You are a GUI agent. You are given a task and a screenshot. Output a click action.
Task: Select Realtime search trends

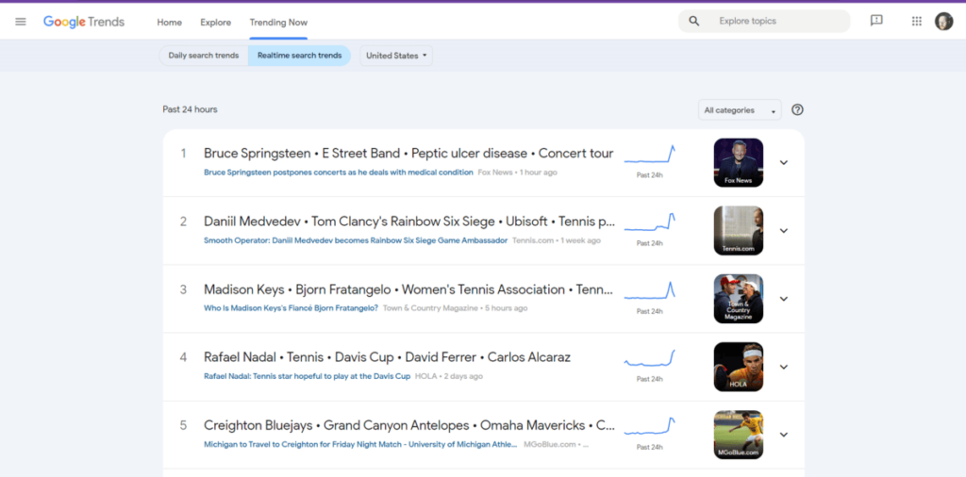point(299,56)
